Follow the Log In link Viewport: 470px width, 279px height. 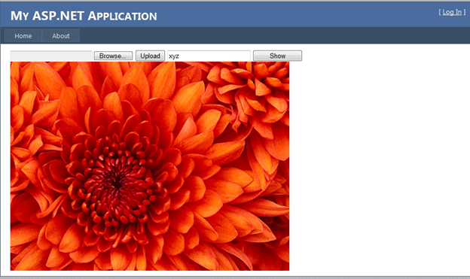(452, 12)
